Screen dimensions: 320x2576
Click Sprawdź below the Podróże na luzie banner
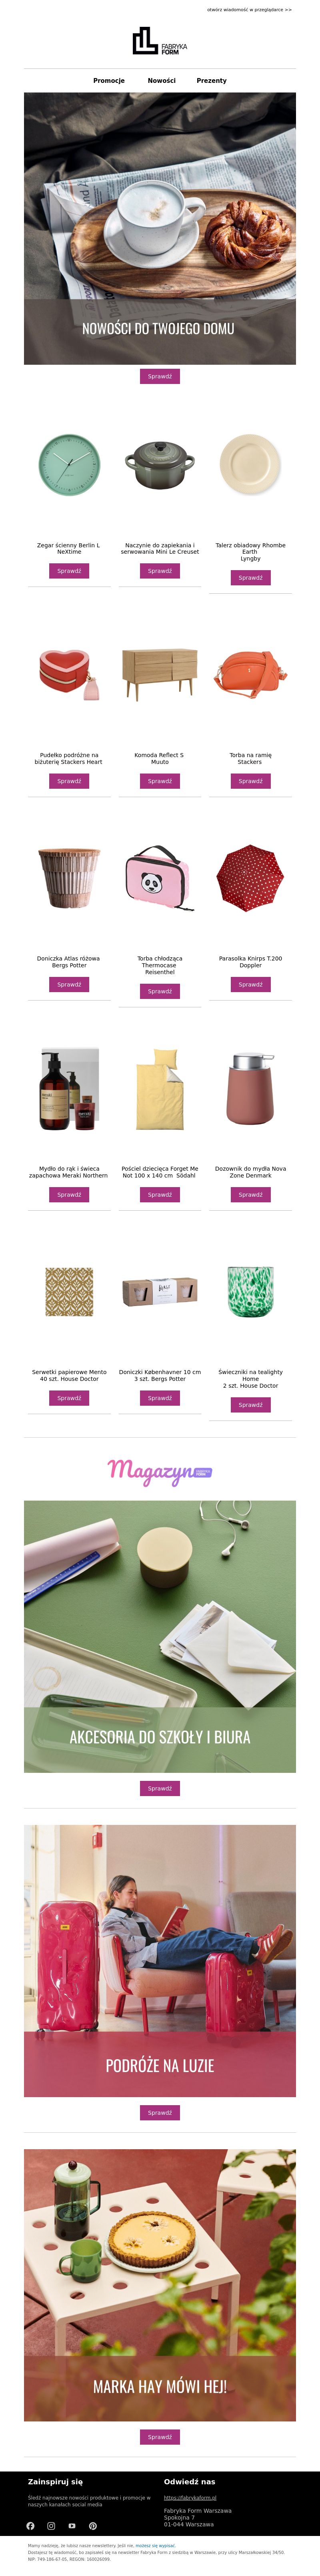pos(160,2113)
